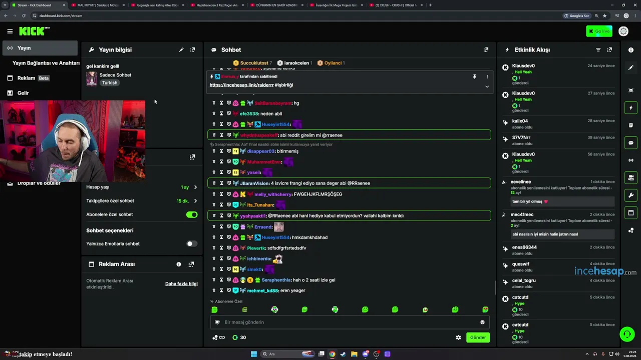This screenshot has width=641, height=360.
Task: Filter the Etkinlik Akışı feed
Action: [x=598, y=50]
